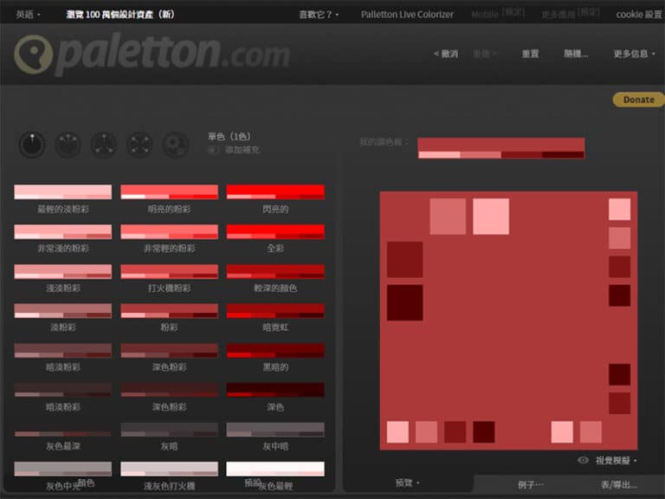Image resolution: width=665 pixels, height=499 pixels.
Task: Select the free-style color scheme icon
Action: (175, 145)
